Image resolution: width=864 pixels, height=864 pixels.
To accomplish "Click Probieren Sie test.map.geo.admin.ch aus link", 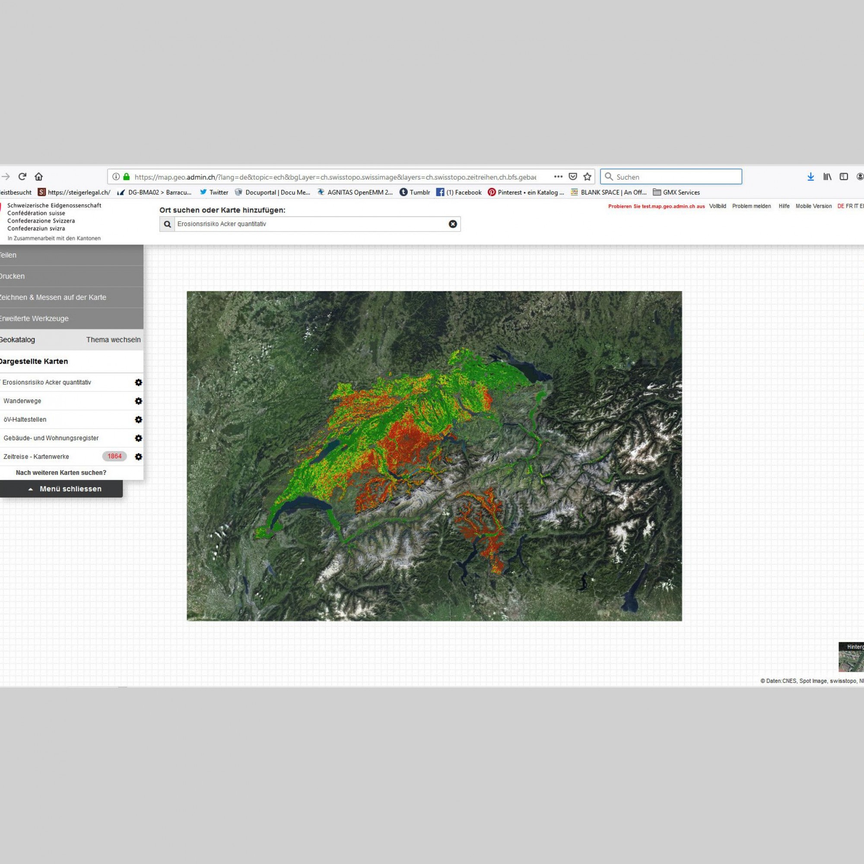I will (657, 206).
